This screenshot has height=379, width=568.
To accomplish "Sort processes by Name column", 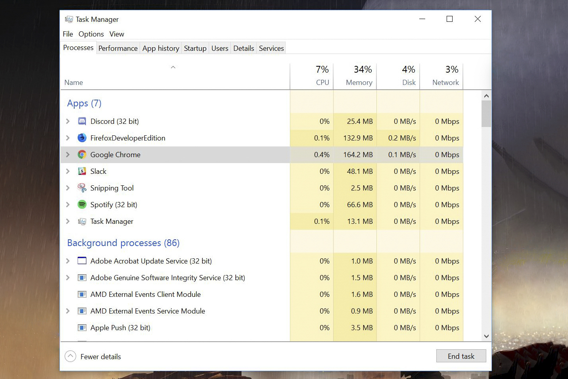I will tap(175, 76).
